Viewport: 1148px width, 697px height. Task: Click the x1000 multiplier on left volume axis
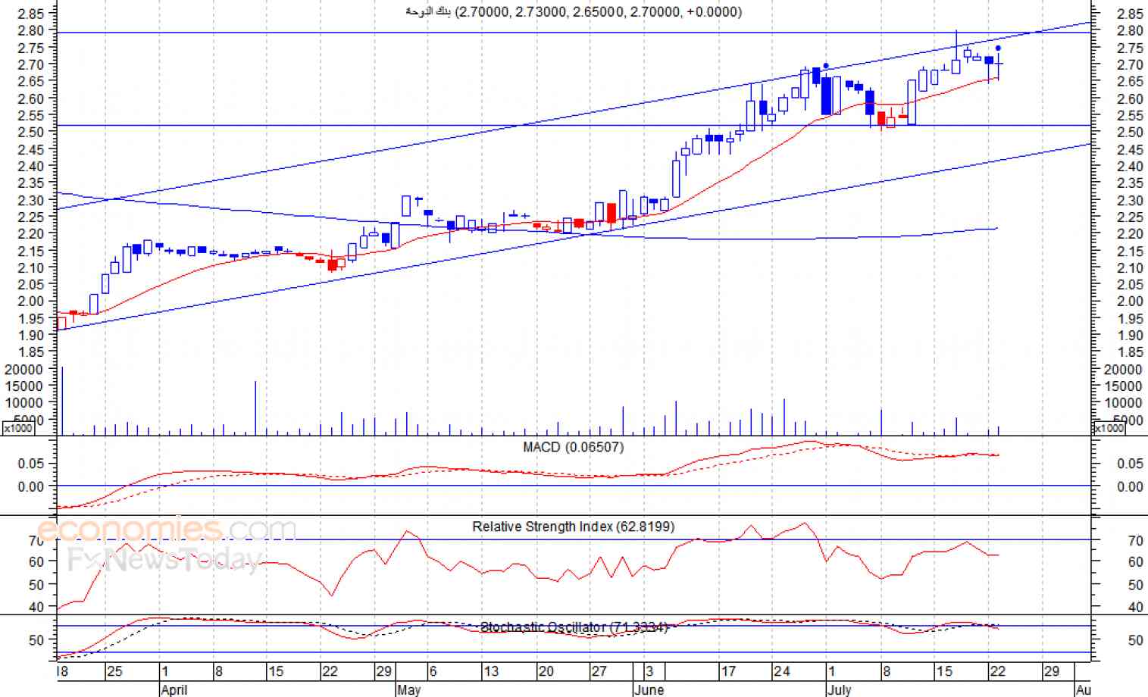(18, 428)
